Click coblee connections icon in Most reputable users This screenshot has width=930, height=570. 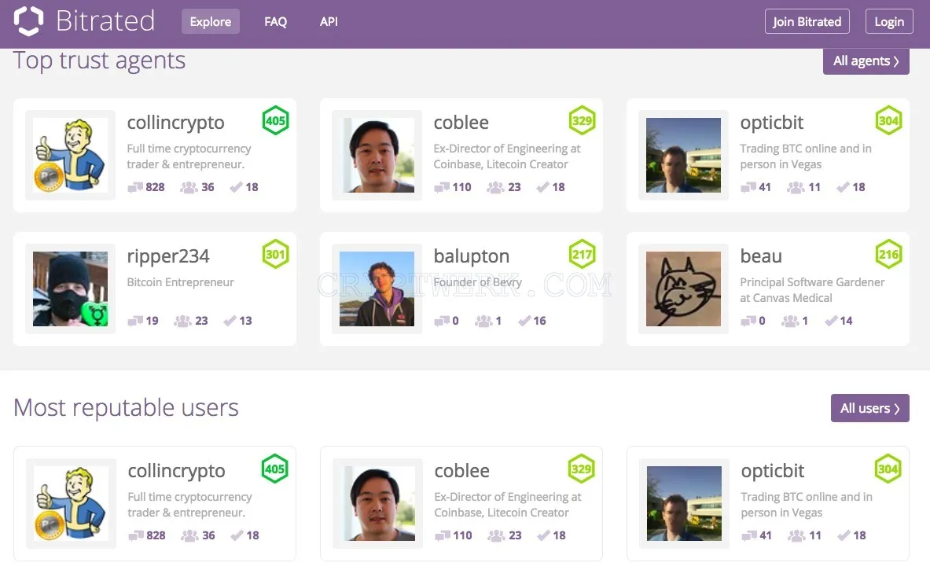point(496,535)
